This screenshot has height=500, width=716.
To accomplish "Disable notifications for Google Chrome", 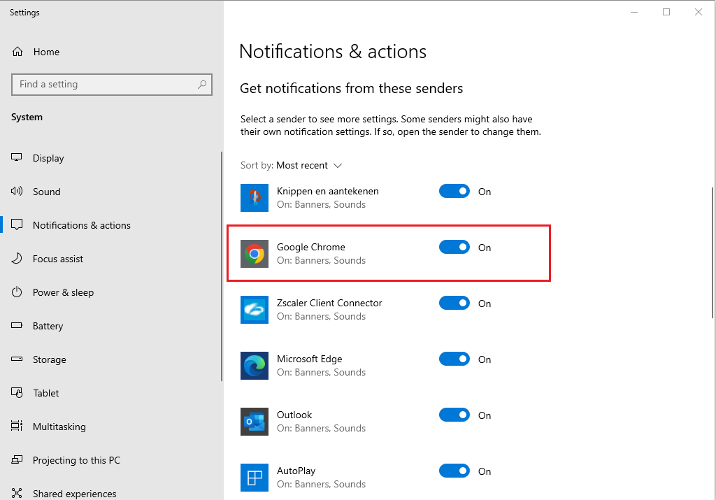I will 454,247.
